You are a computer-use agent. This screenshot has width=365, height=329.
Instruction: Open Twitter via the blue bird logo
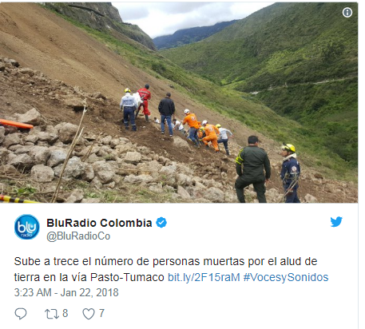pyautogui.click(x=336, y=221)
